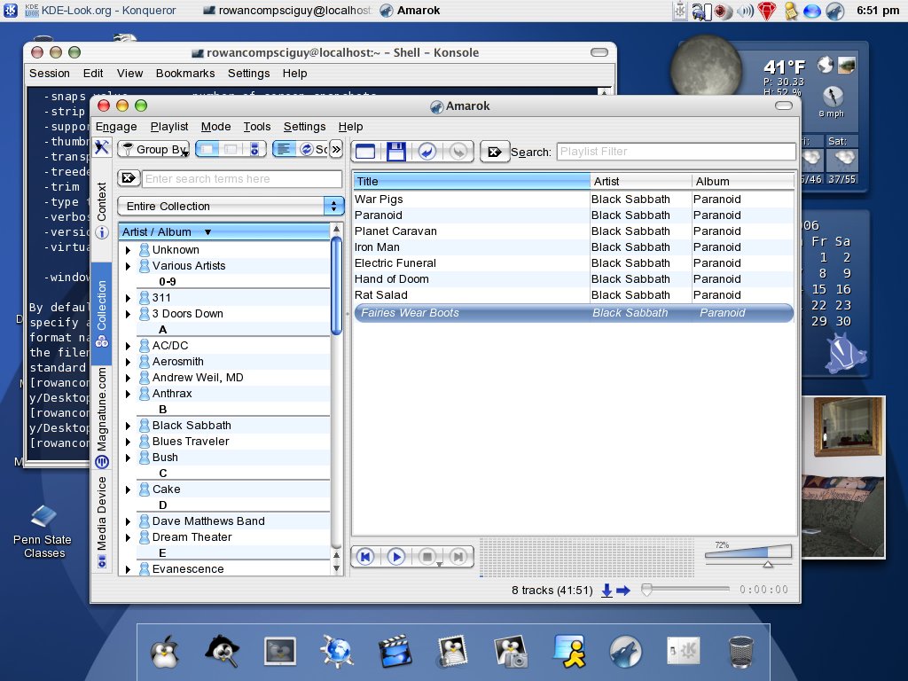Open the Settings menu in Amarok
Image resolution: width=908 pixels, height=681 pixels.
click(x=305, y=126)
